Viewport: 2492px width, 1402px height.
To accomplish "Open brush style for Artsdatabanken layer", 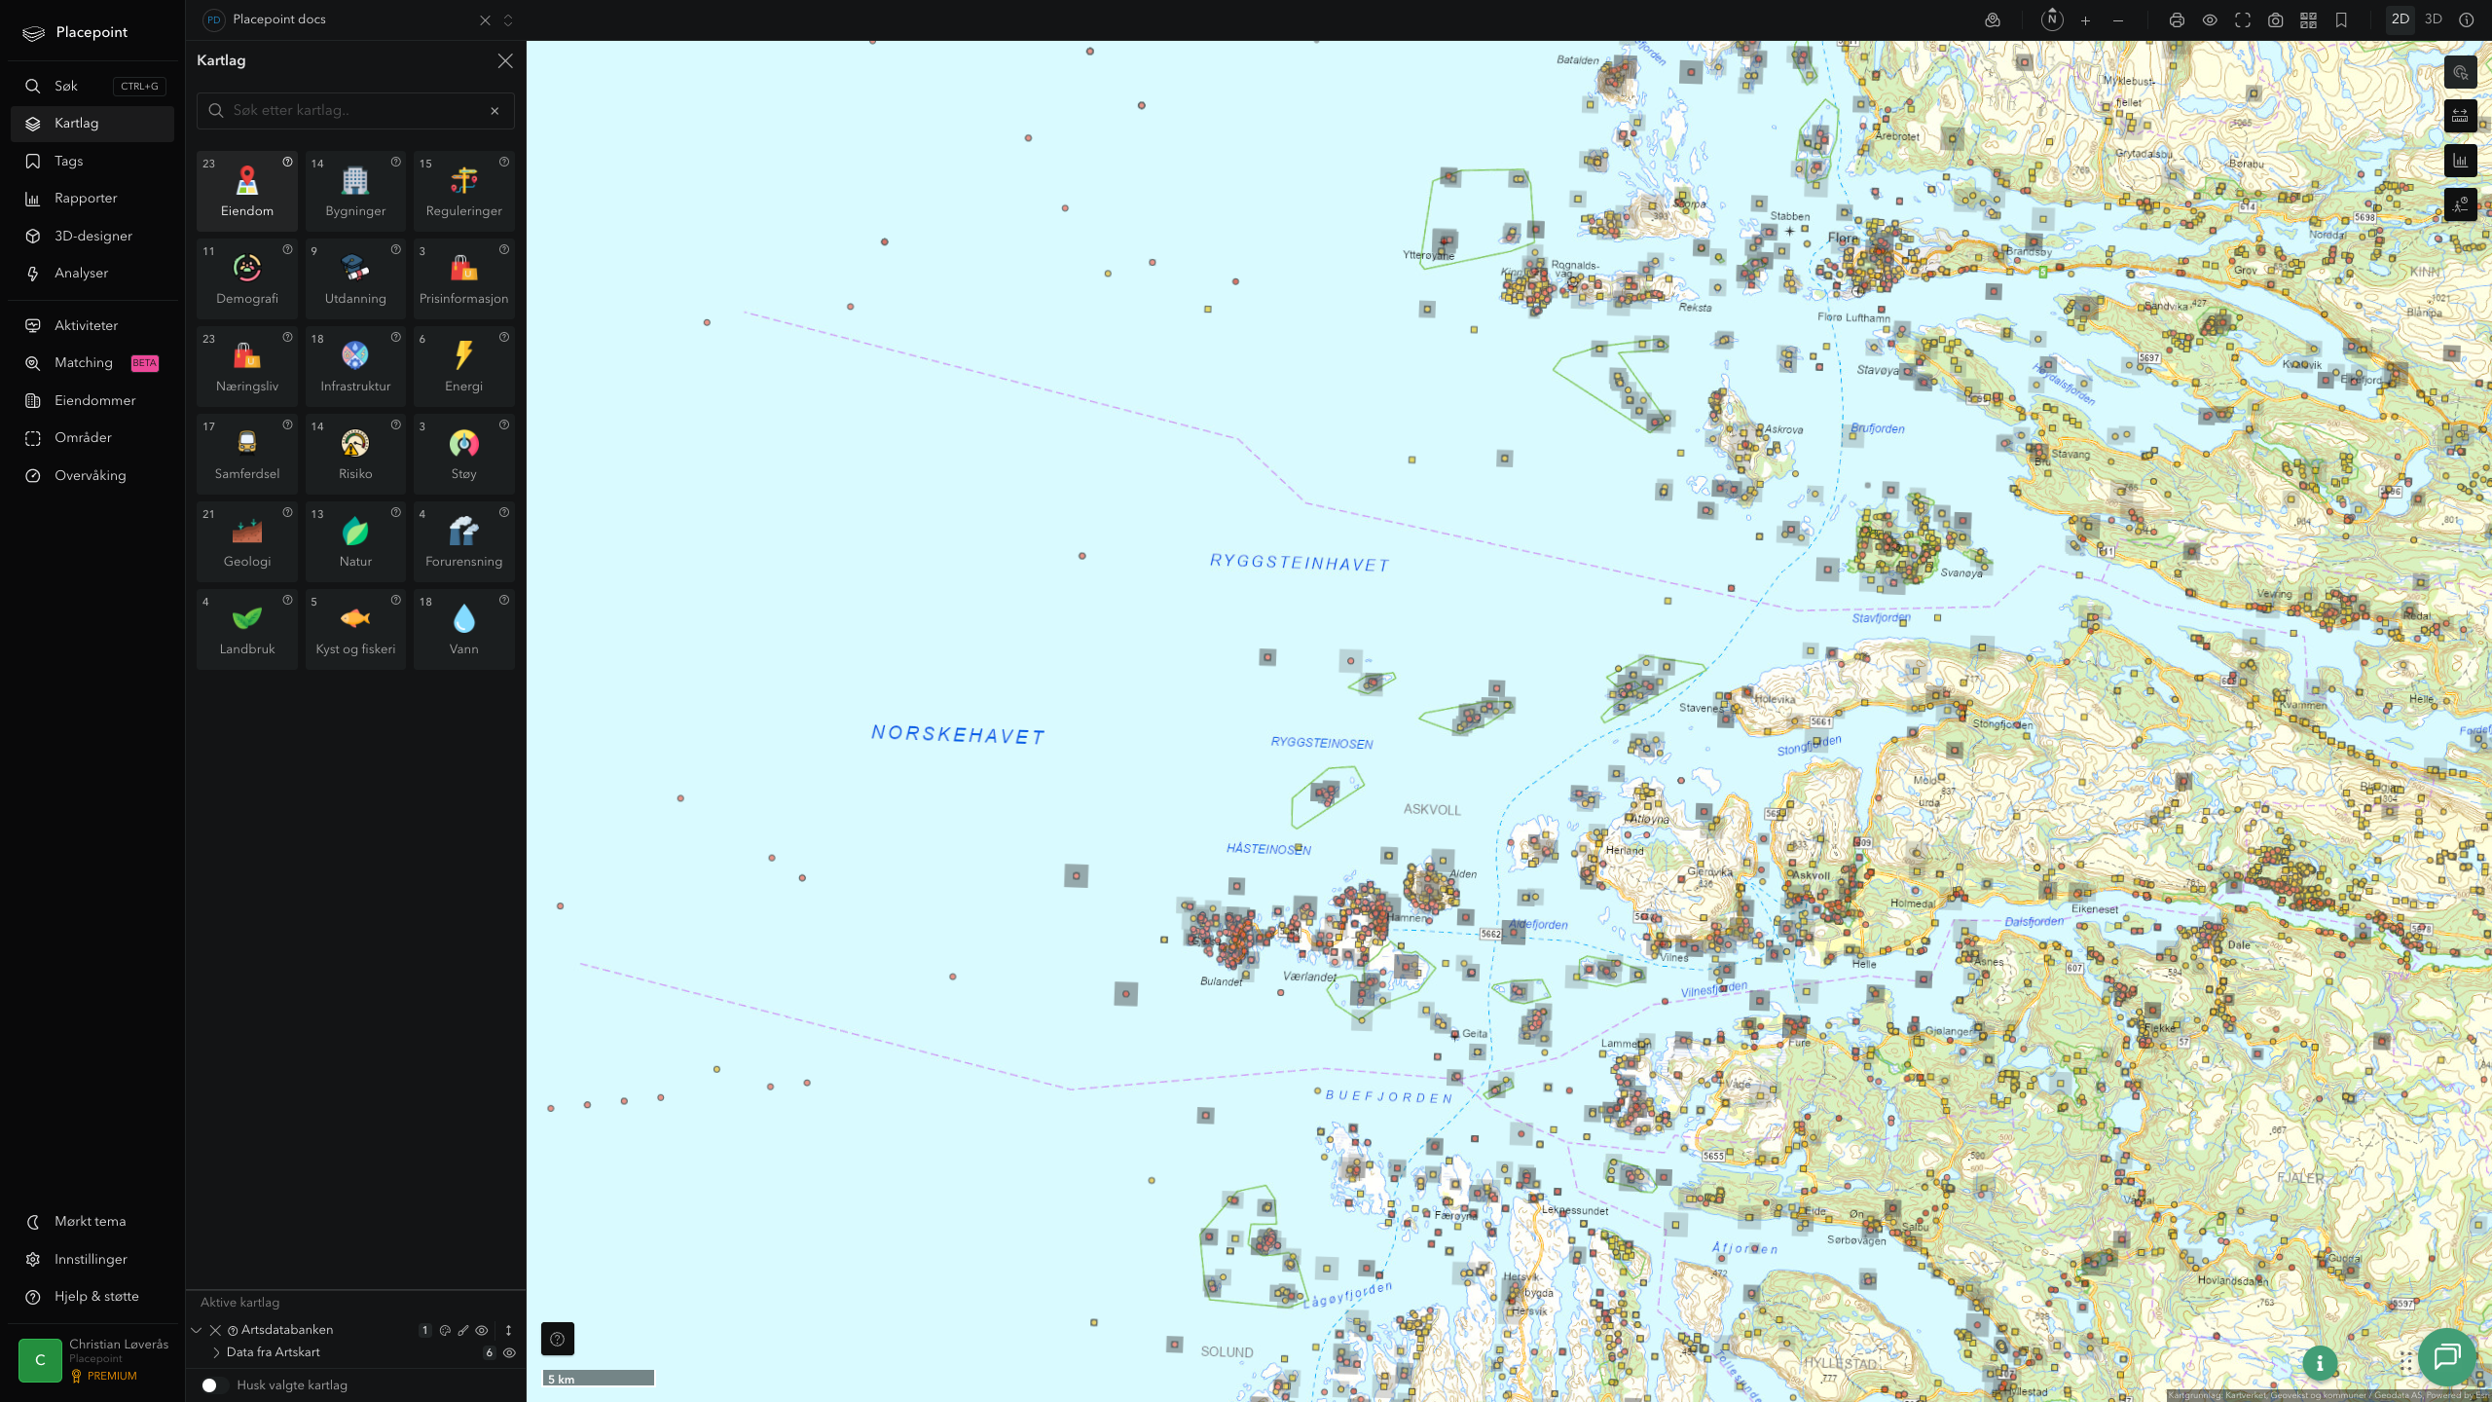I will (463, 1330).
